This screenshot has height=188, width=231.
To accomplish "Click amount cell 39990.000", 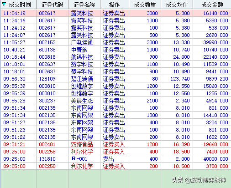I will click(x=215, y=42).
